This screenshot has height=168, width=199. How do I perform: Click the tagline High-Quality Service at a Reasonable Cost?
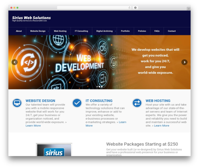[x=29, y=21]
